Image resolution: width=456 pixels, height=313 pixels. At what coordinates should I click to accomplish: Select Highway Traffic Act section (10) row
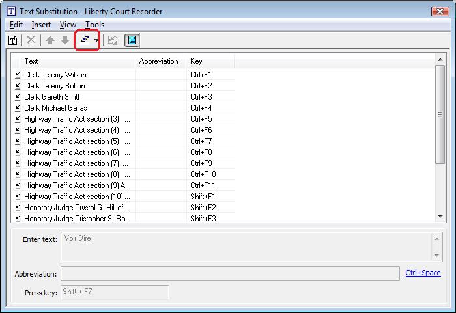123,196
